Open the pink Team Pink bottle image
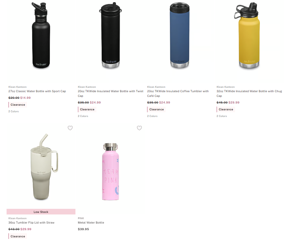The image size is (288, 243). (x=111, y=172)
